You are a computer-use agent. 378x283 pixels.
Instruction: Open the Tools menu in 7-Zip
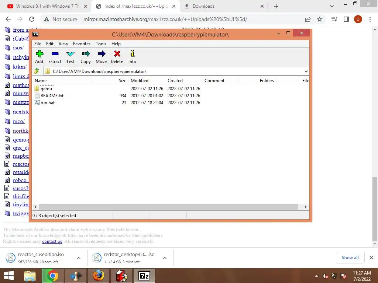pos(101,44)
